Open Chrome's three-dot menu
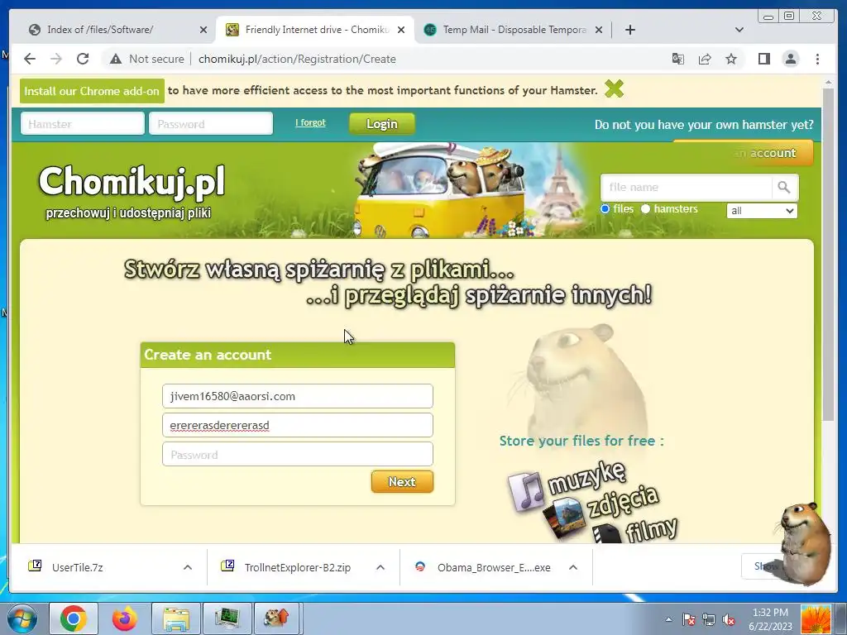The image size is (847, 635). (x=817, y=59)
